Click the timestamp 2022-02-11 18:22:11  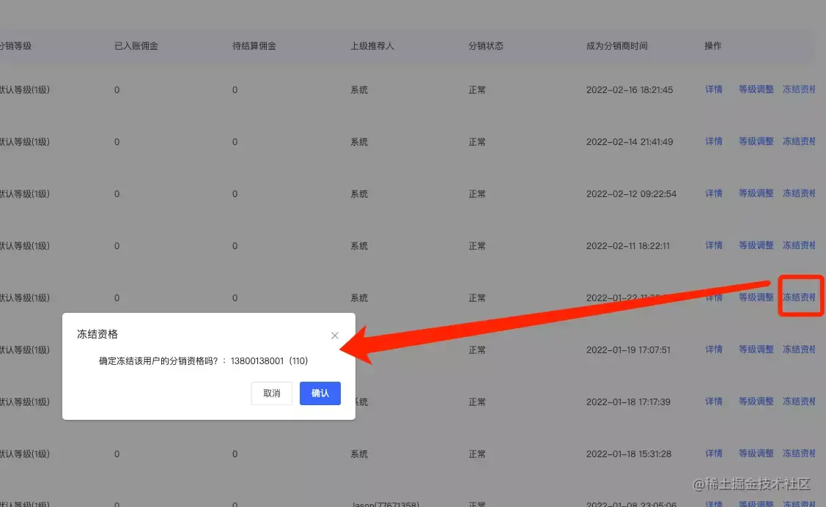pyautogui.click(x=628, y=246)
